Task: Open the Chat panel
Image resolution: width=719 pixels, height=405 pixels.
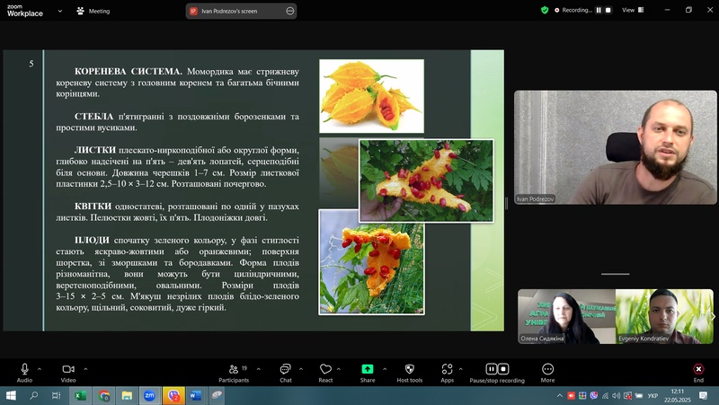Action: click(x=285, y=369)
